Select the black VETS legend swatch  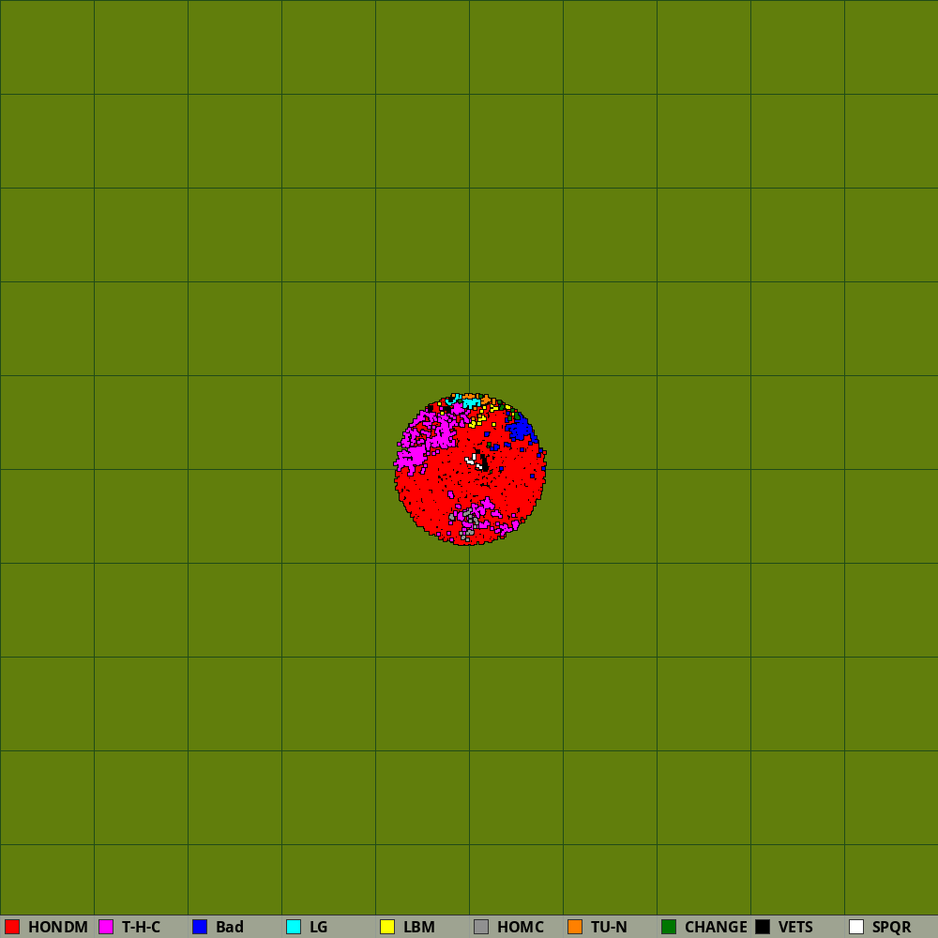coord(763,927)
